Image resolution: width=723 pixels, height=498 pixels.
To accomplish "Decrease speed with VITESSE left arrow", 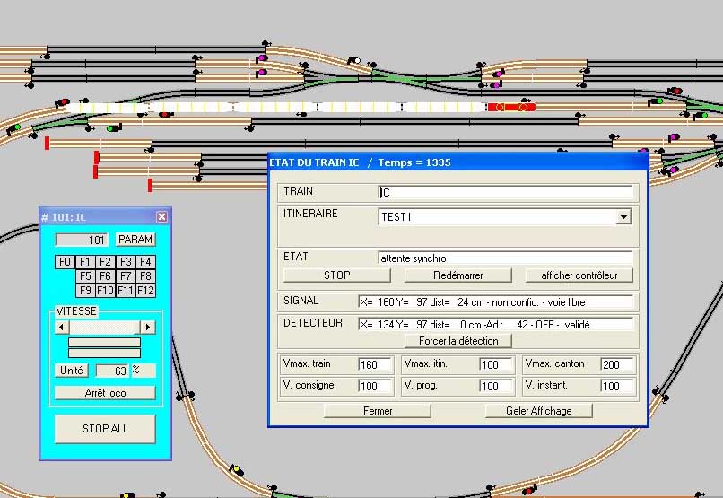I will click(61, 328).
